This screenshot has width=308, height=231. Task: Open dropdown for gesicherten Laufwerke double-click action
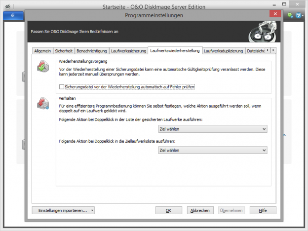pyautogui.click(x=213, y=129)
